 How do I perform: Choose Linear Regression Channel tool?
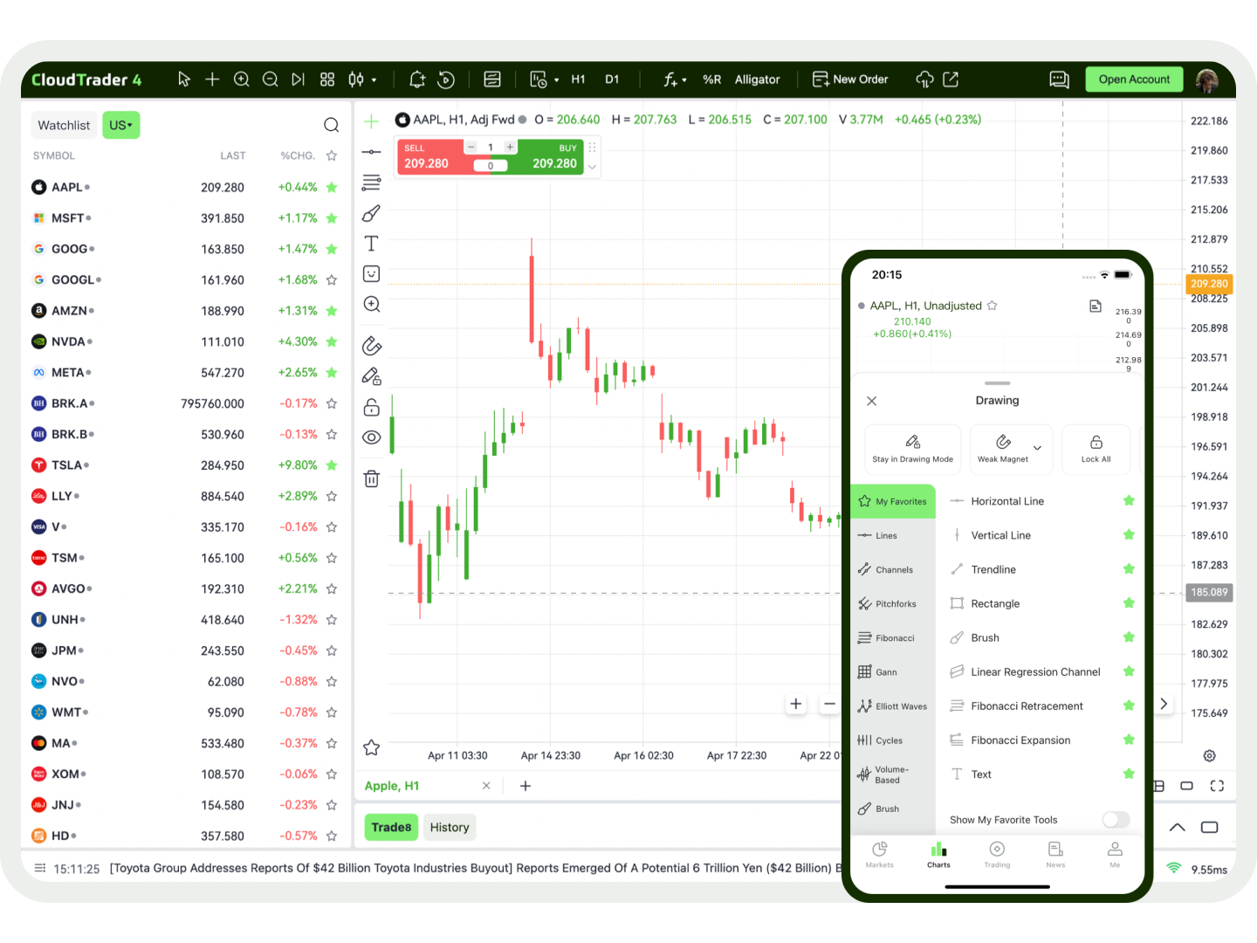[x=1035, y=672]
